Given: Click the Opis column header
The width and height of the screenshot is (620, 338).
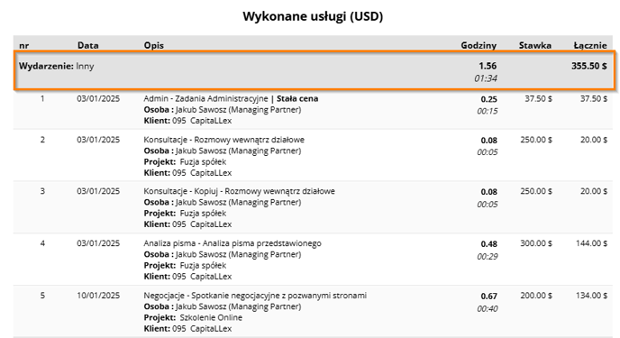Looking at the screenshot, I should tap(154, 45).
